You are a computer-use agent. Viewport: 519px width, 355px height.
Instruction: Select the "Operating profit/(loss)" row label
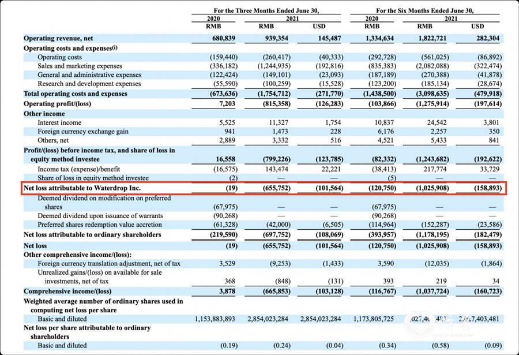pyautogui.click(x=57, y=104)
